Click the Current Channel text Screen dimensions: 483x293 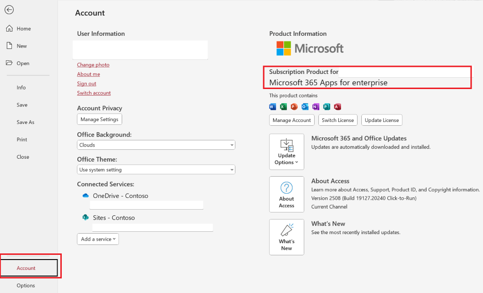[x=329, y=207]
